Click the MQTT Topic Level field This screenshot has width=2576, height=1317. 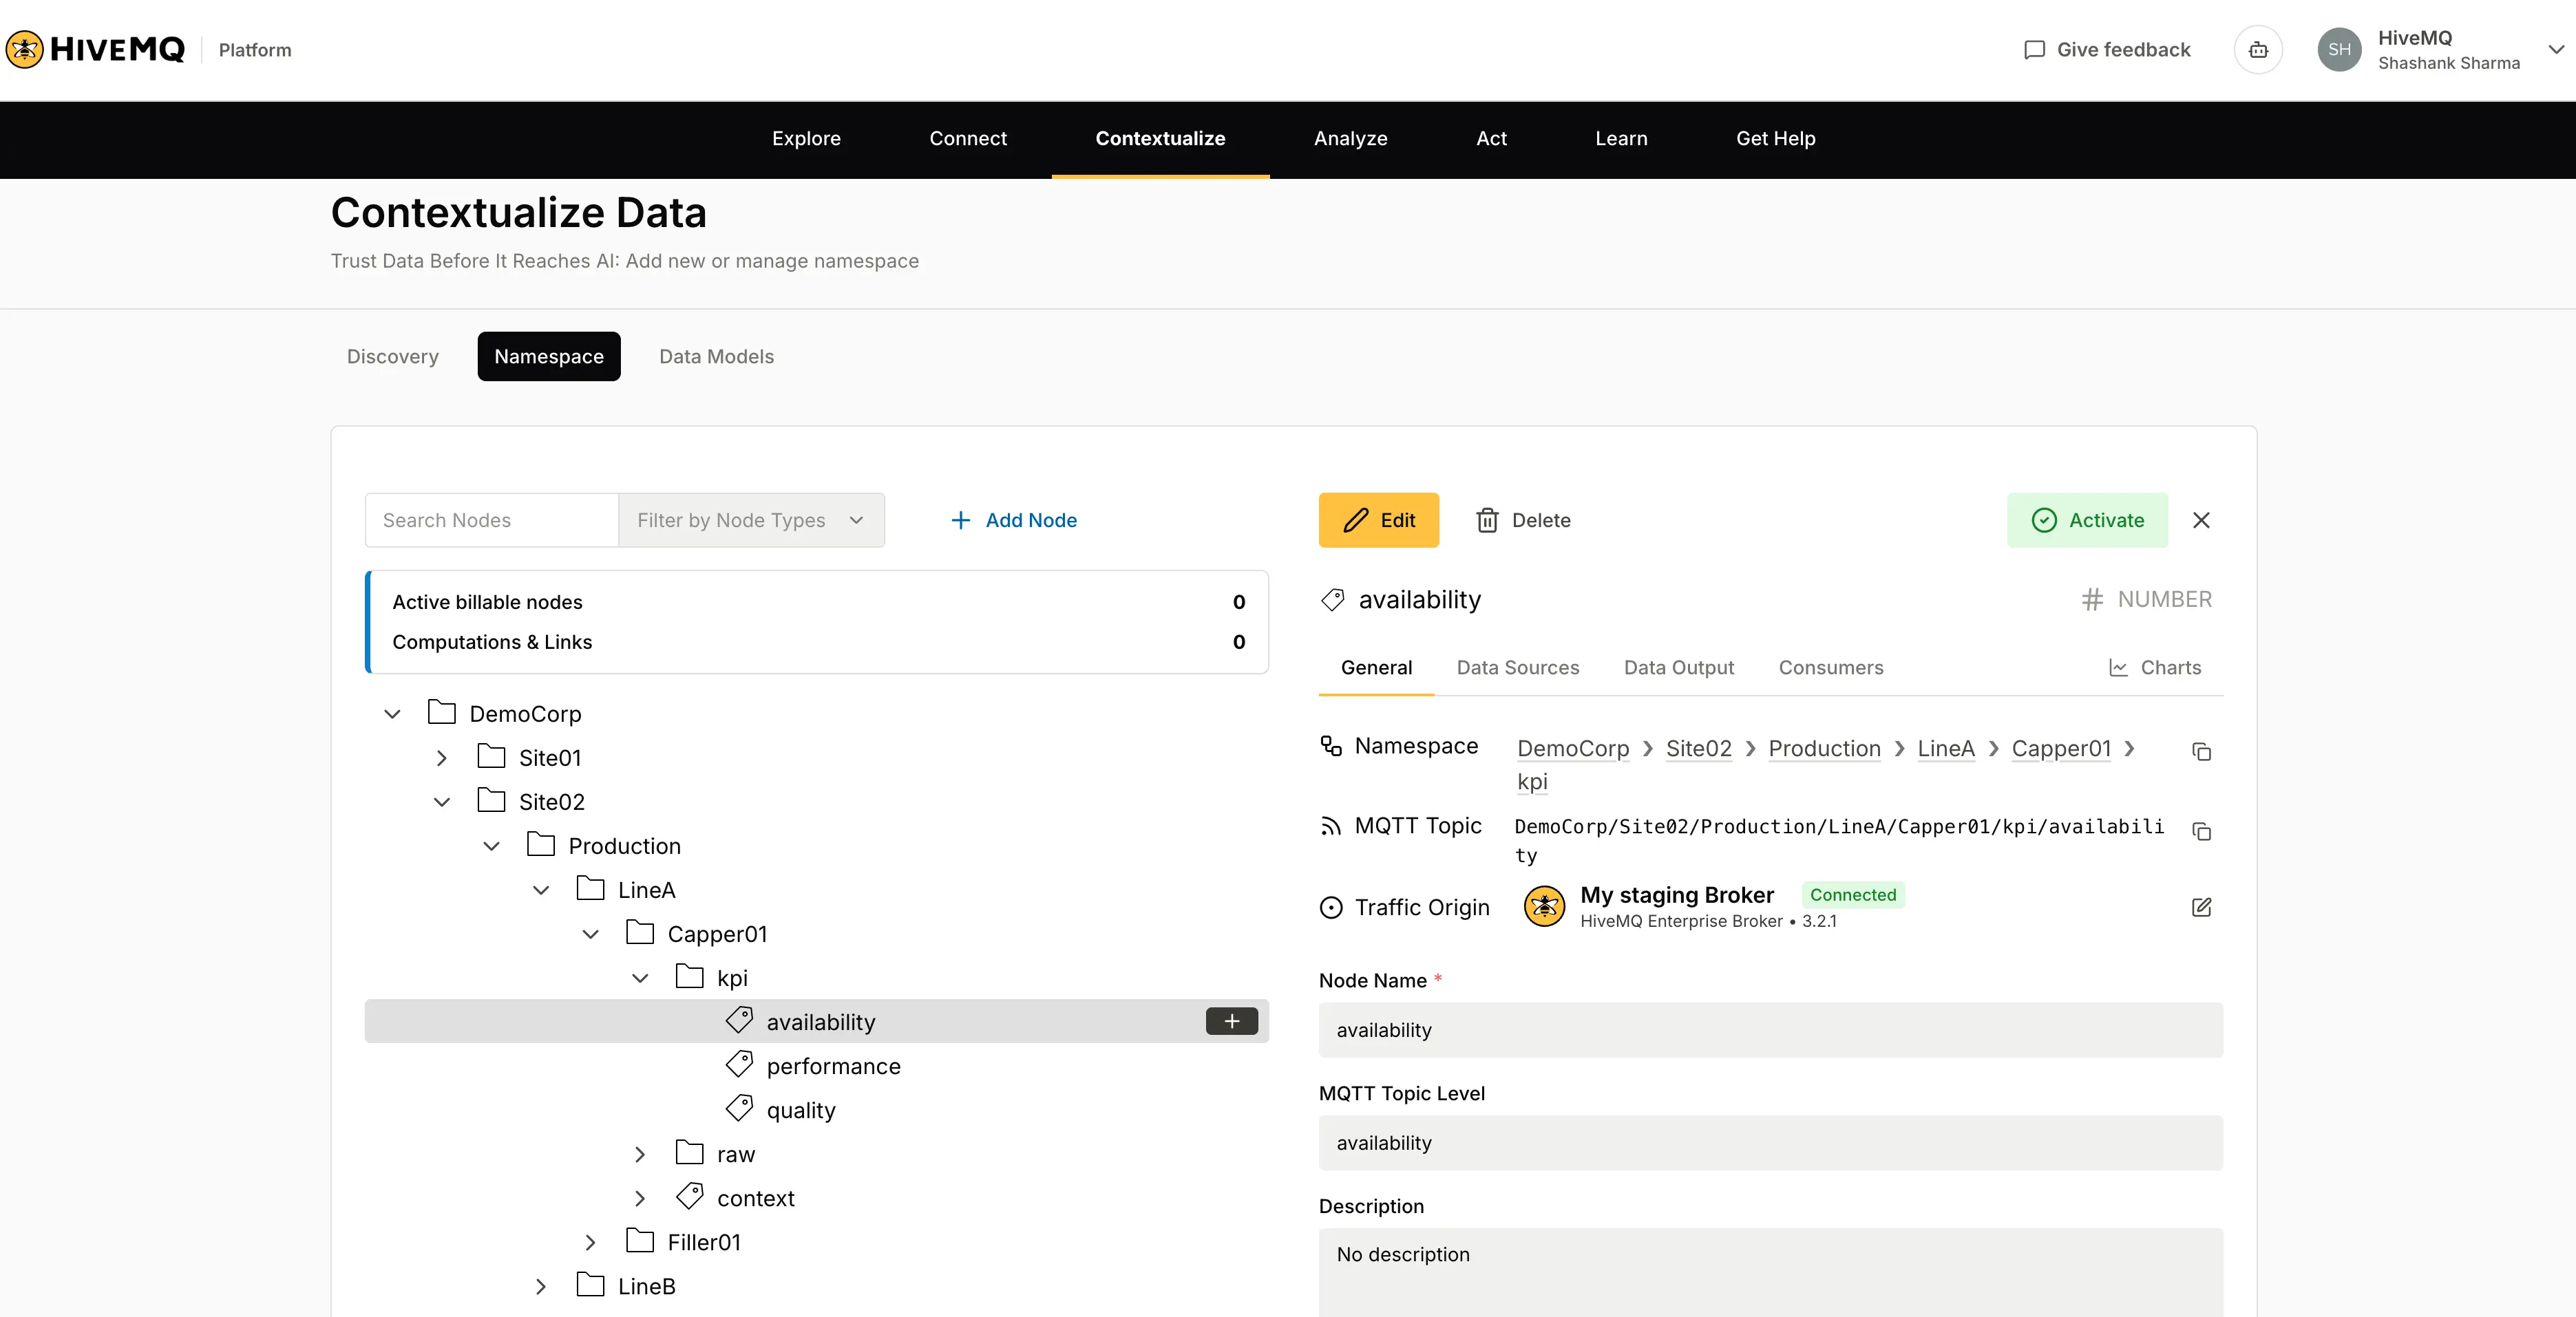1770,1142
